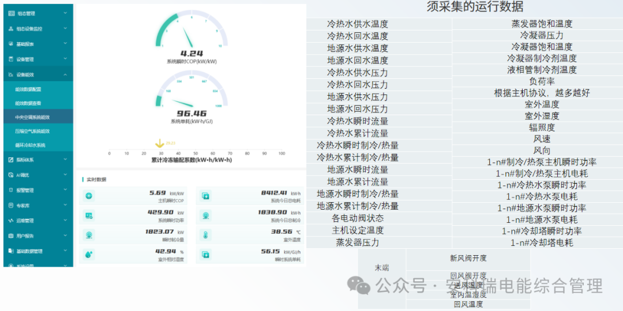Expand the 基础数据管理 menu chevron

click(x=65, y=251)
